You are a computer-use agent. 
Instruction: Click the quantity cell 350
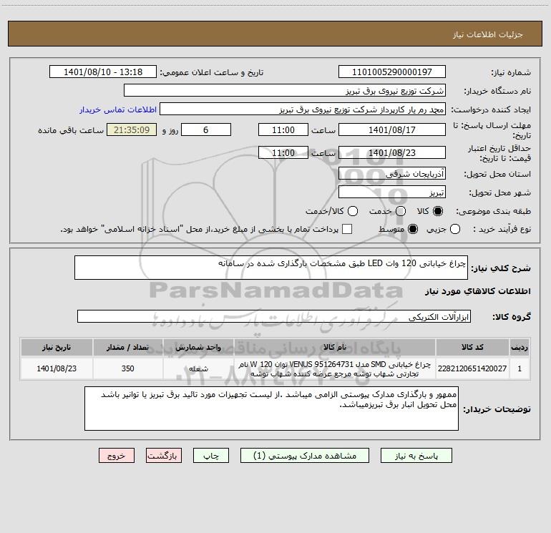tap(128, 368)
